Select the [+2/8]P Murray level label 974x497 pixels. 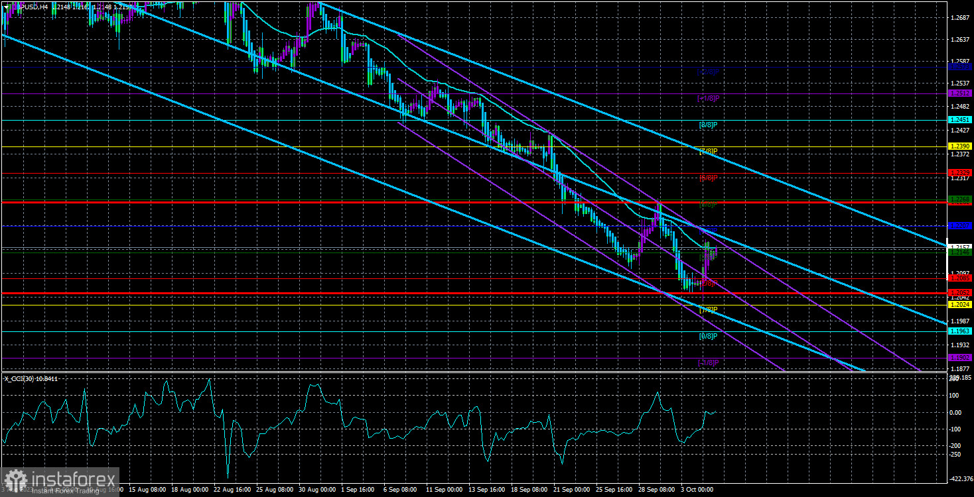708,72
